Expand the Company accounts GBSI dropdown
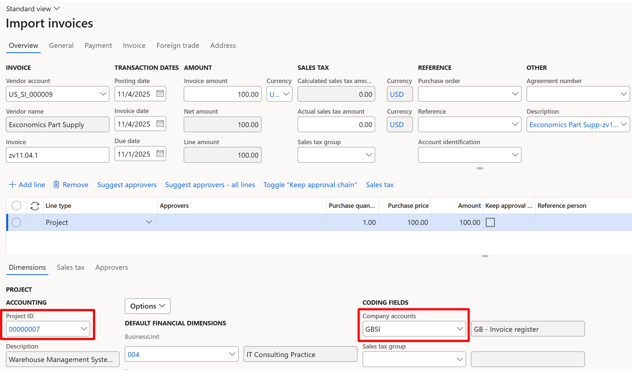 point(459,329)
